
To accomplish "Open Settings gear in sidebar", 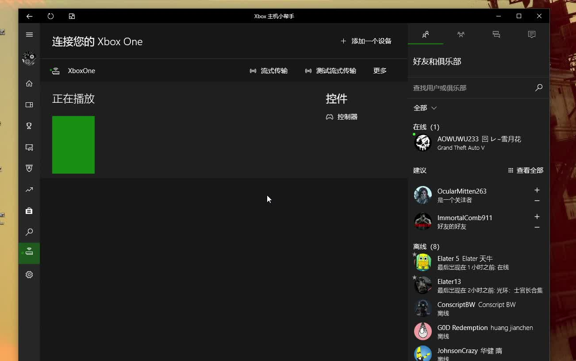I will pos(29,275).
